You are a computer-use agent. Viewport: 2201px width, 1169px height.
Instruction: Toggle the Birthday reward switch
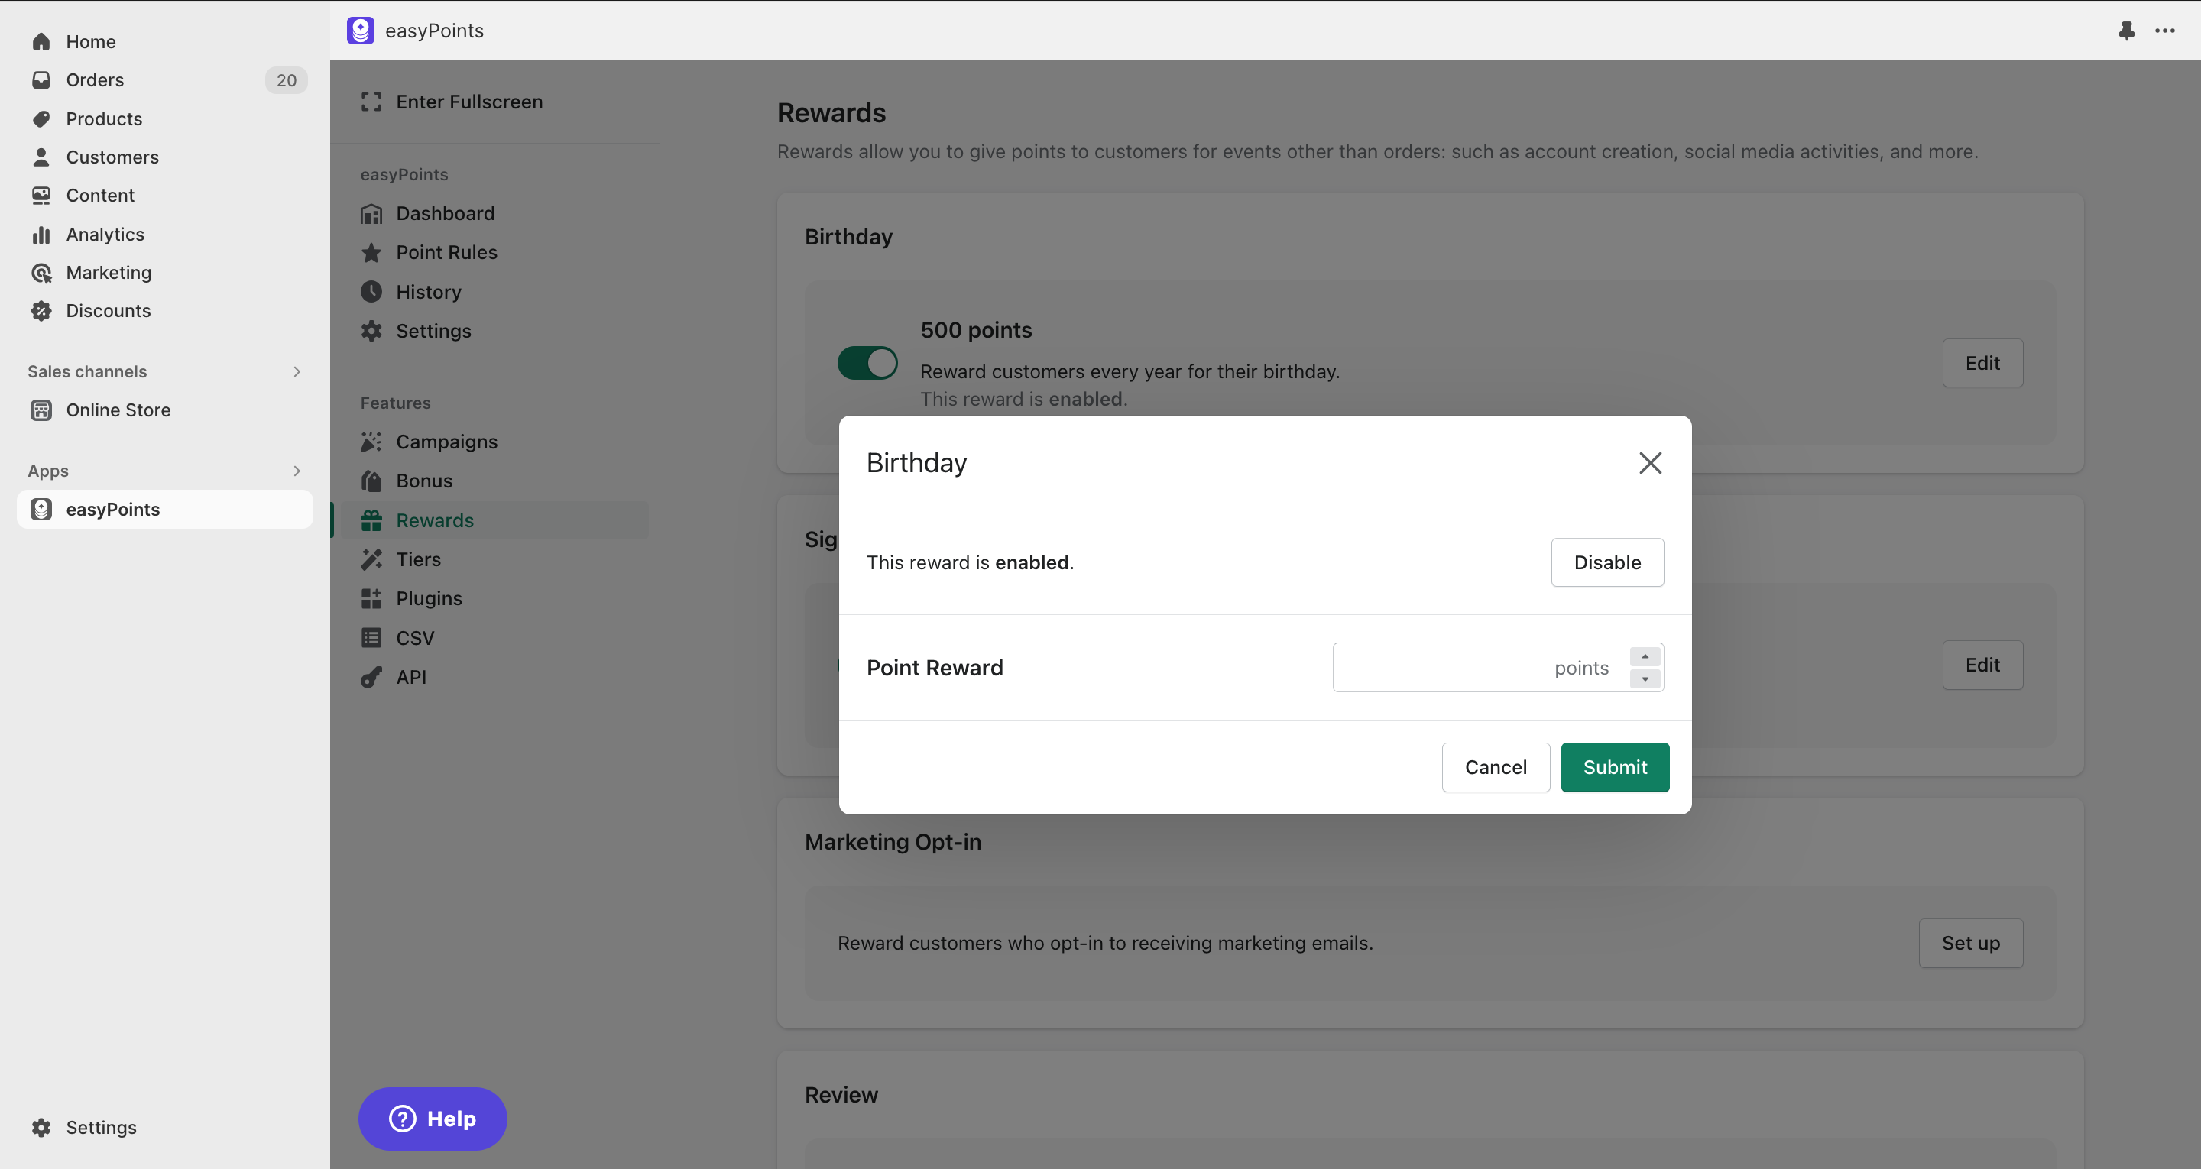coord(867,363)
